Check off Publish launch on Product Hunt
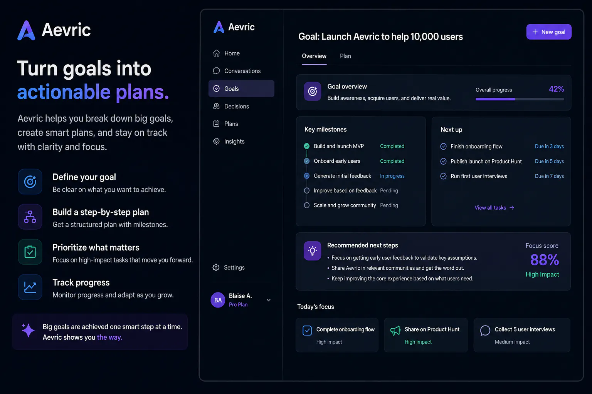Viewport: 592px width, 394px height. pos(444,162)
